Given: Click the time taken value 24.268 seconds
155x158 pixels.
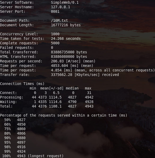Looking at the screenshot, I should pos(66,39).
